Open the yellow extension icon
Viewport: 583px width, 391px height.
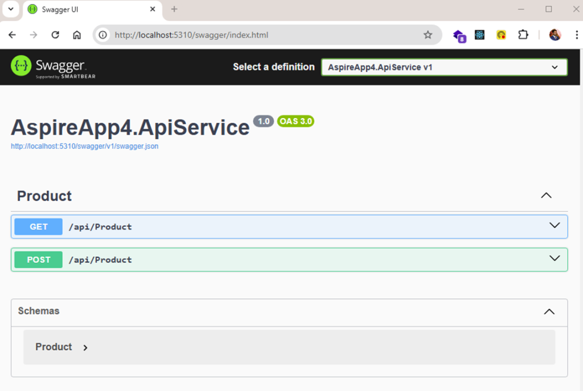point(501,35)
